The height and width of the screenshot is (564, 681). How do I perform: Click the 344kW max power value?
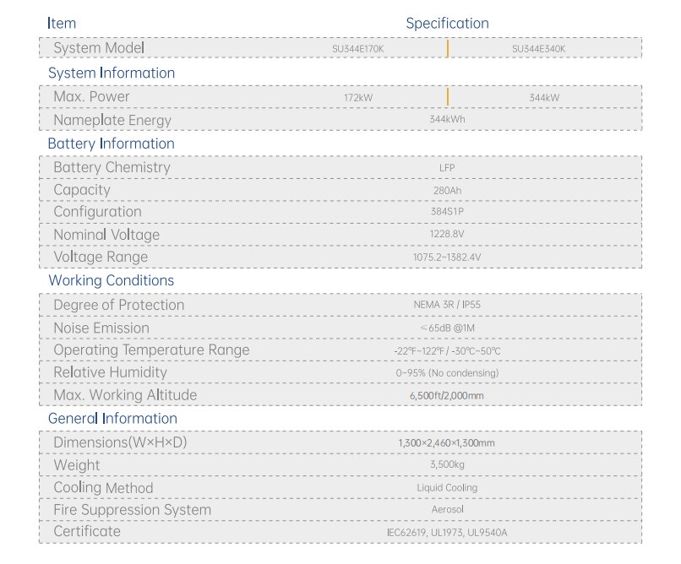coord(544,98)
